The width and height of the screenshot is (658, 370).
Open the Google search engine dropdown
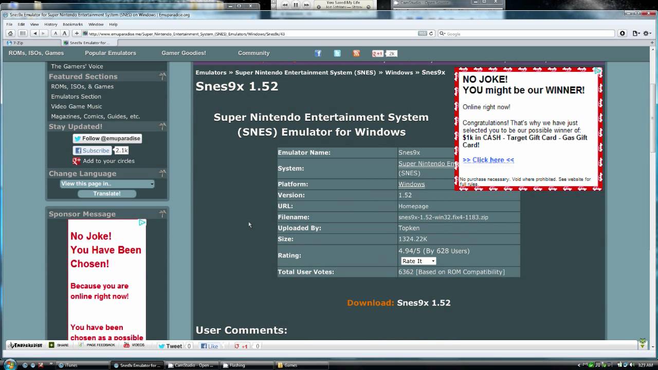[x=442, y=33]
